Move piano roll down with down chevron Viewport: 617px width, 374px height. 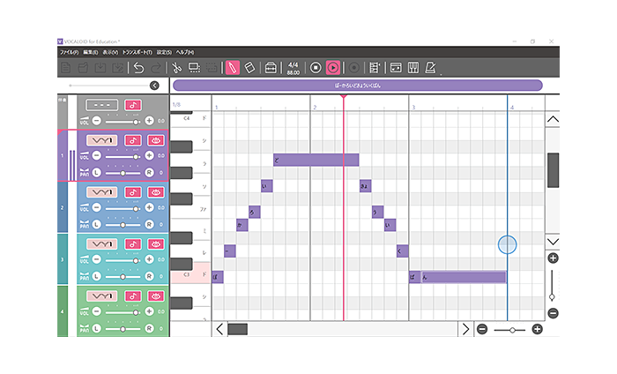553,242
